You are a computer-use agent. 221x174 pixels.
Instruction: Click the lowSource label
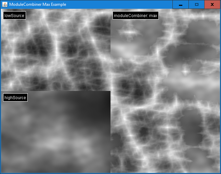(x=14, y=16)
